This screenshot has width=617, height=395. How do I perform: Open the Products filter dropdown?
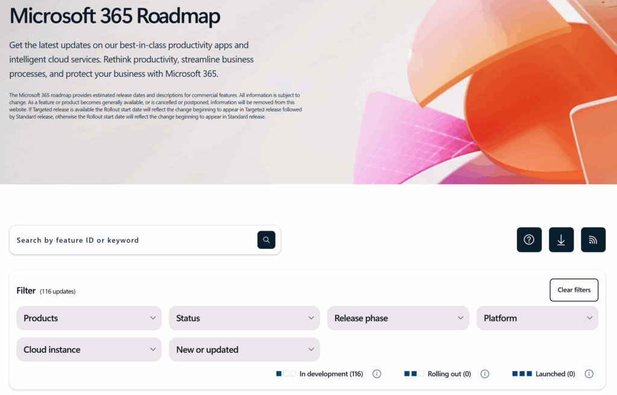[89, 318]
